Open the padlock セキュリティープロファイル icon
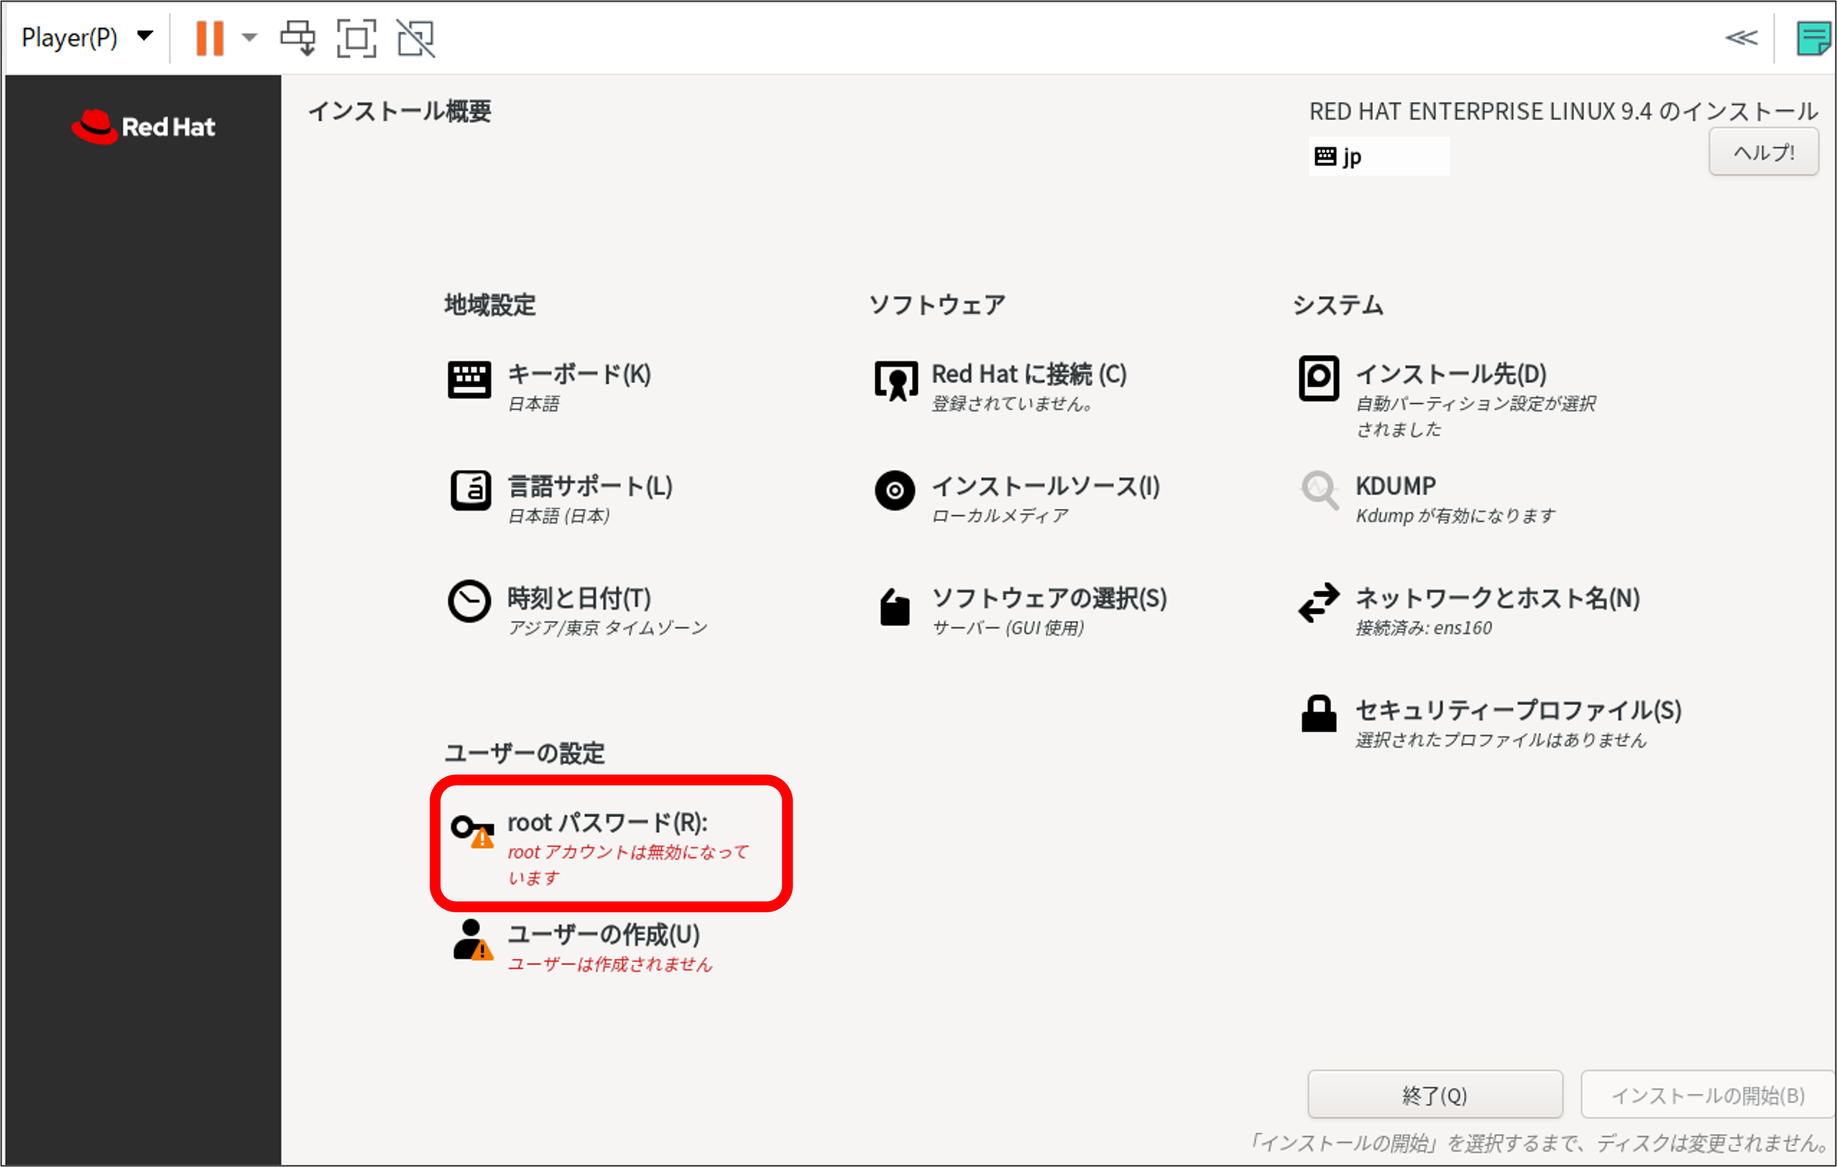 [1318, 714]
